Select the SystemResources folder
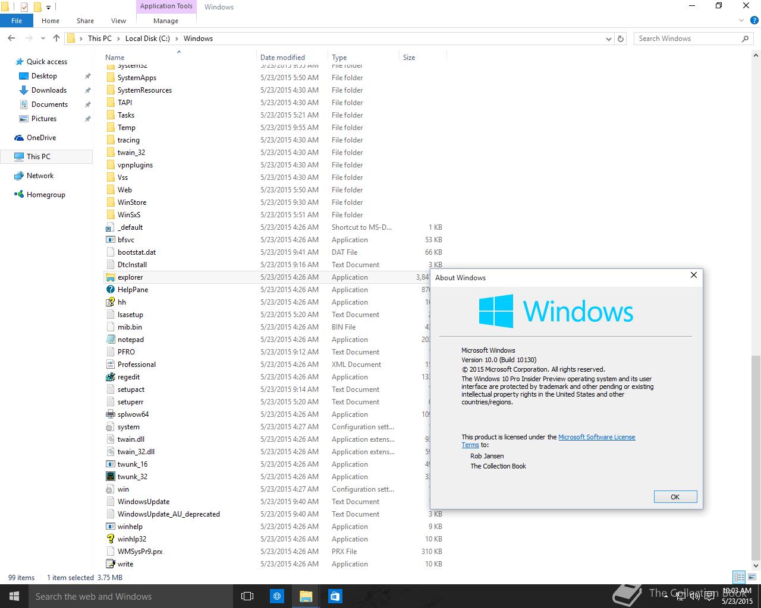The image size is (761, 608). pyautogui.click(x=144, y=90)
